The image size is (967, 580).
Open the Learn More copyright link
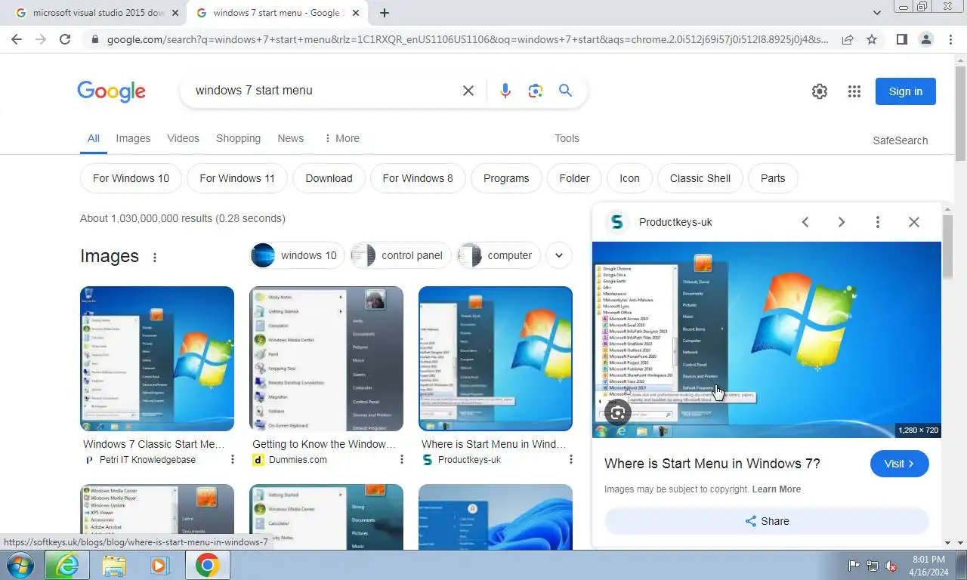pyautogui.click(x=777, y=489)
